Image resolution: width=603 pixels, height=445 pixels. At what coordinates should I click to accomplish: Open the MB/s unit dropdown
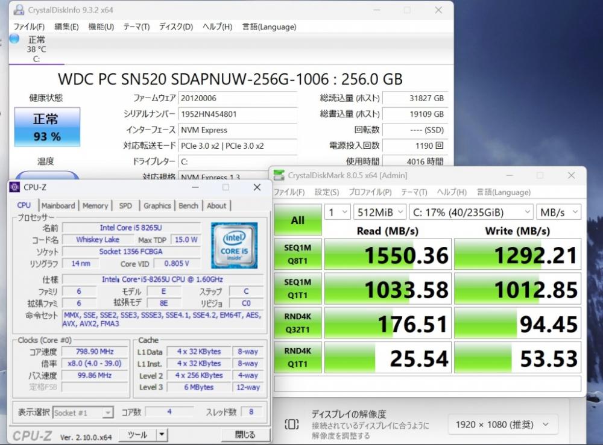coord(558,212)
